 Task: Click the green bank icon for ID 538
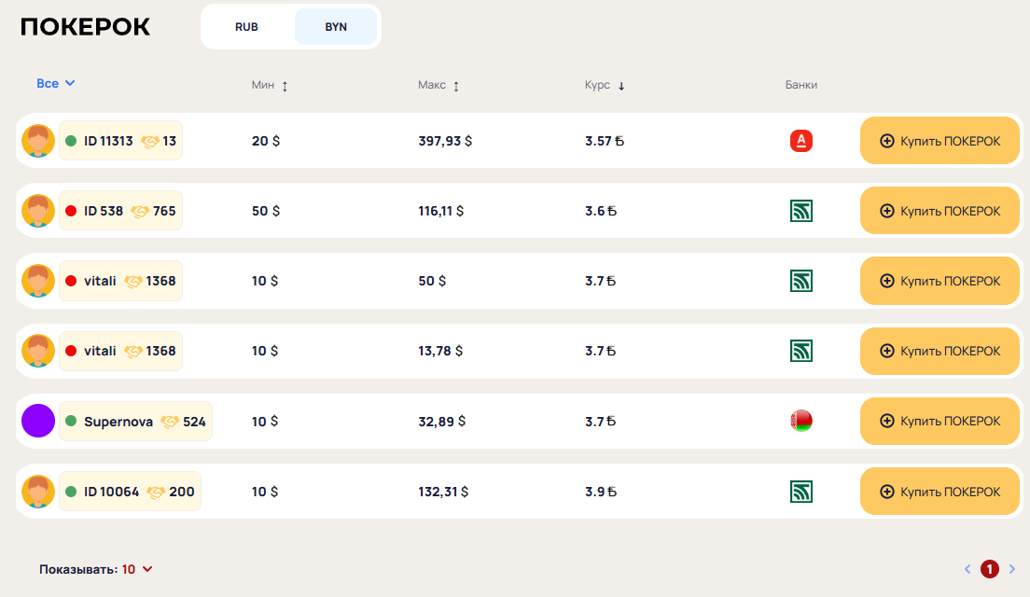coord(800,211)
